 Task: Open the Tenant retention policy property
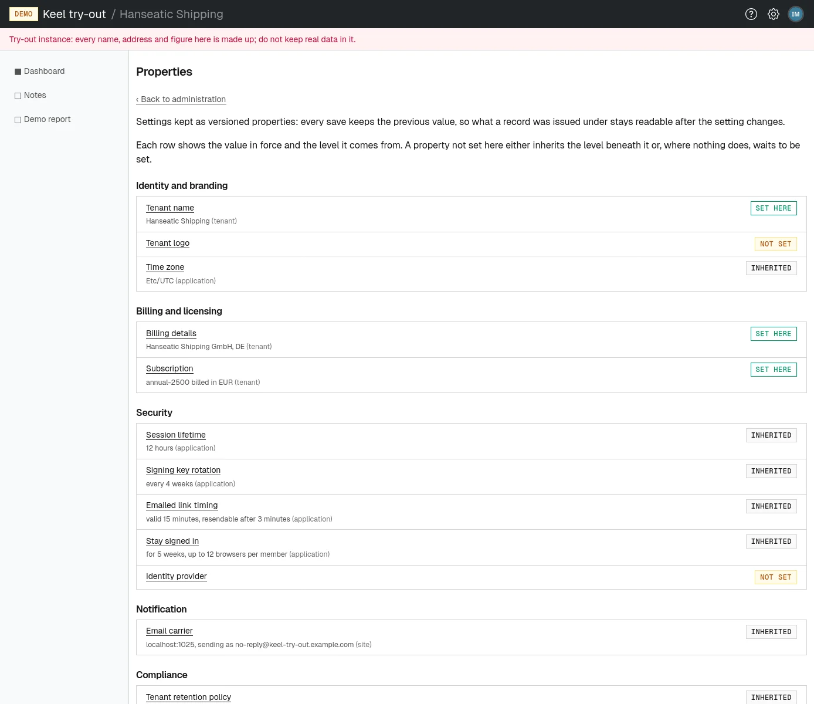click(x=188, y=697)
